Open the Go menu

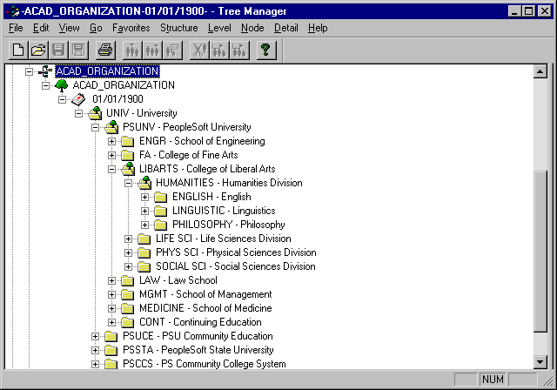[x=96, y=28]
